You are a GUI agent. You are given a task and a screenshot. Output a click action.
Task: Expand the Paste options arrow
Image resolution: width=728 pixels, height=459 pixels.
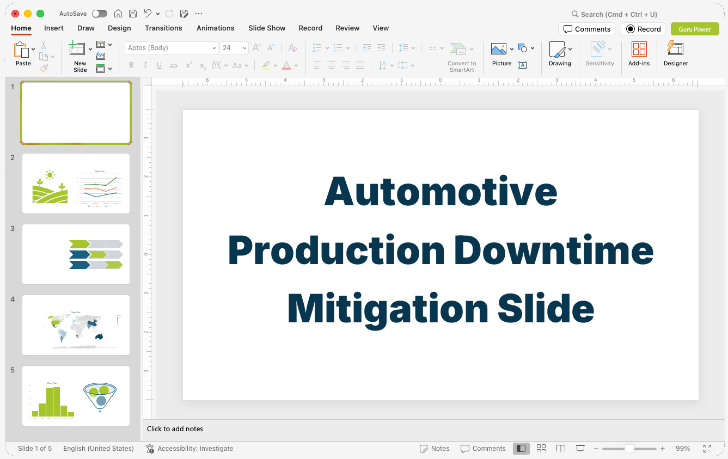point(33,49)
